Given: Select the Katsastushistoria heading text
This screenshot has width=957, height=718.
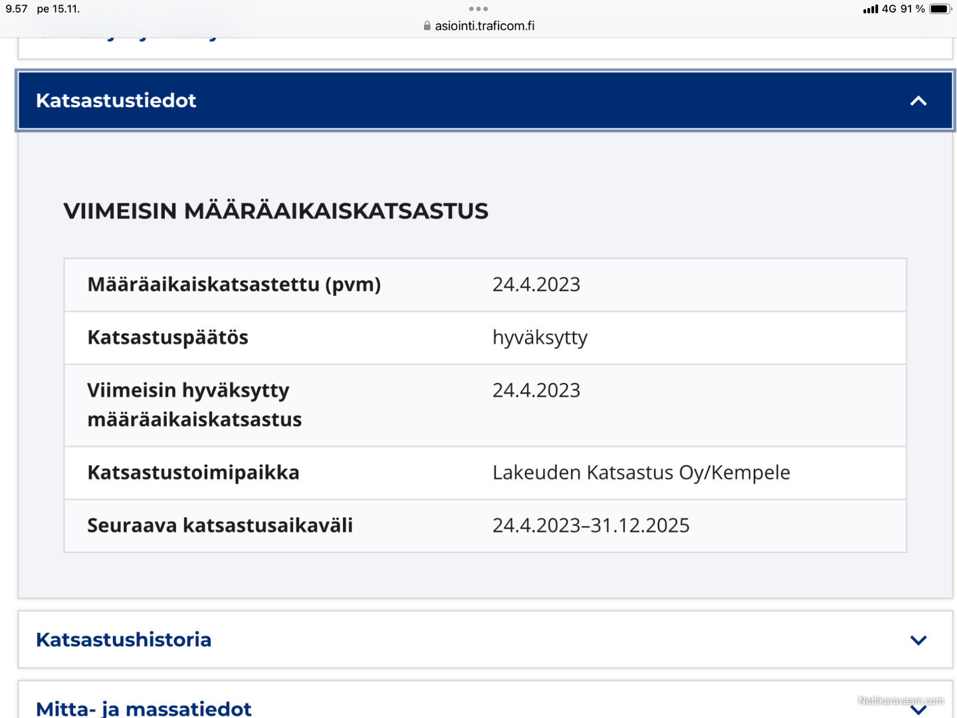Looking at the screenshot, I should (123, 640).
